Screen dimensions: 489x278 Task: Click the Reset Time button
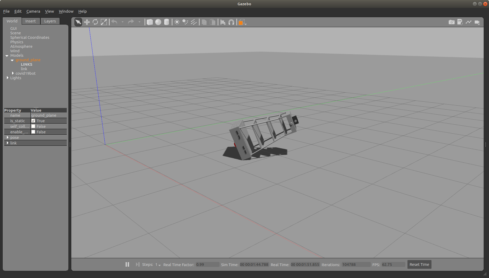point(419,264)
